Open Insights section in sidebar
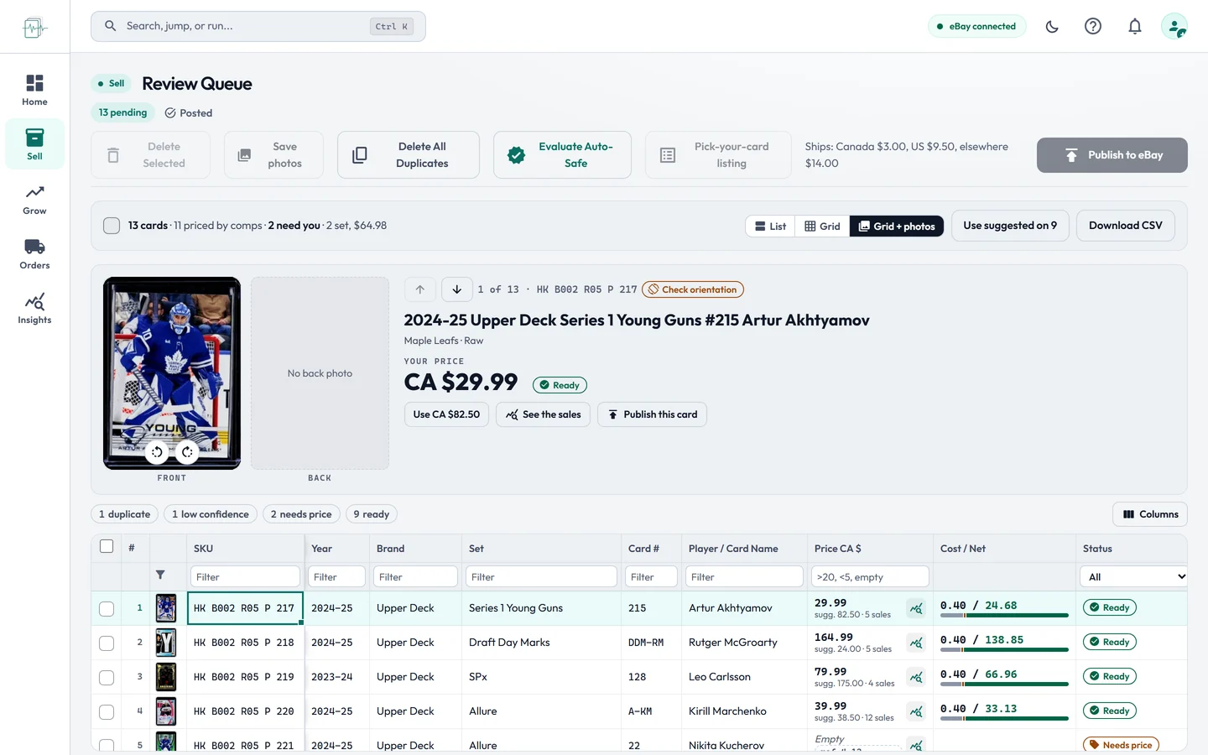The image size is (1208, 755). click(x=34, y=309)
